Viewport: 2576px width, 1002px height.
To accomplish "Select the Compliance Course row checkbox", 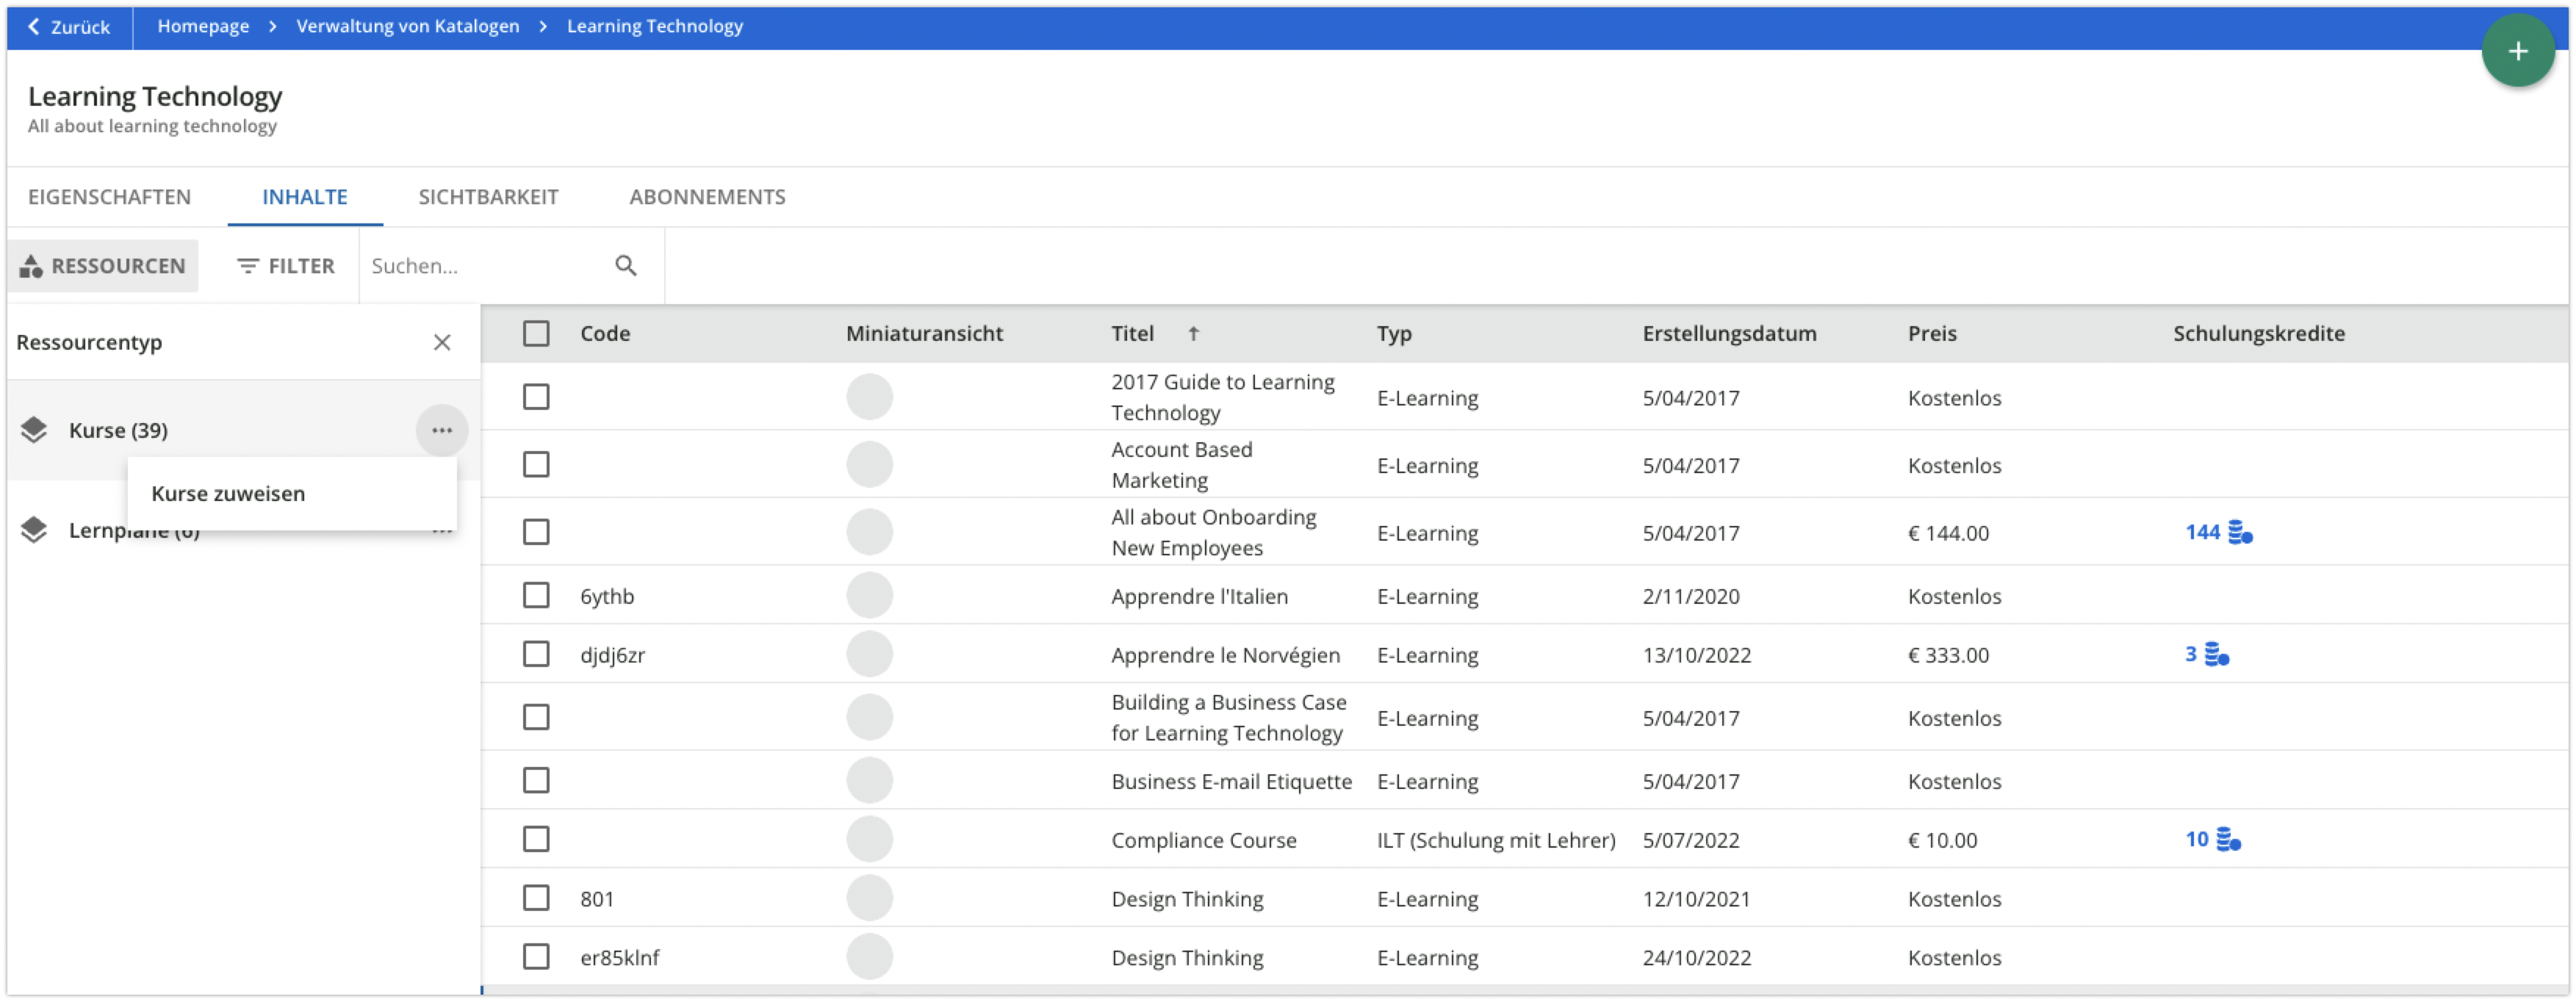I will [536, 840].
